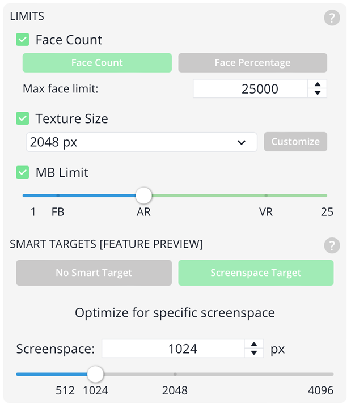Uncheck the Face Count checkbox
Image resolution: width=351 pixels, height=408 pixels.
point(22,40)
